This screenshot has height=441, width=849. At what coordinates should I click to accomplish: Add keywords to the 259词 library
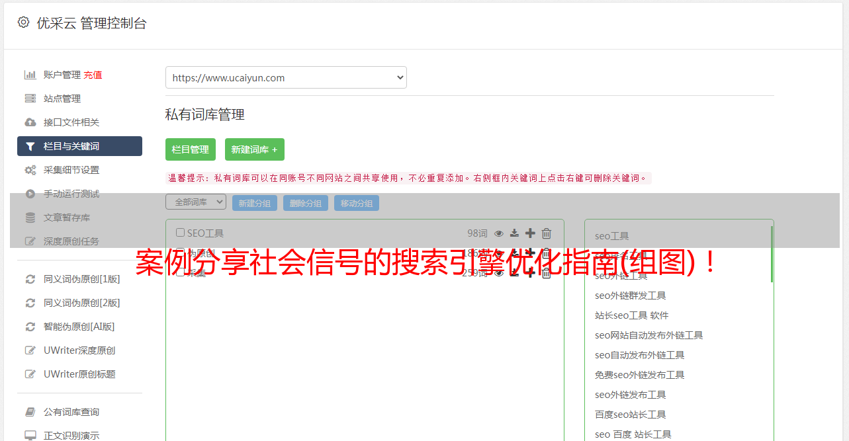[x=530, y=272]
